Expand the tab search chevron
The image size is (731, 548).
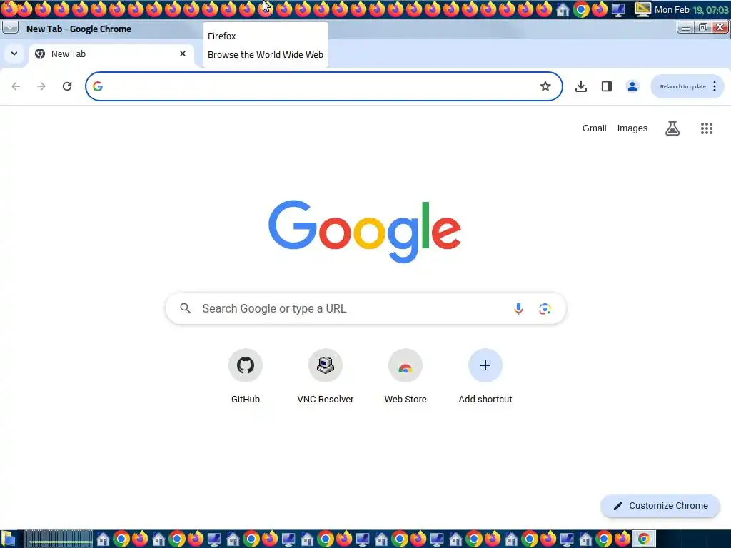[x=14, y=54]
